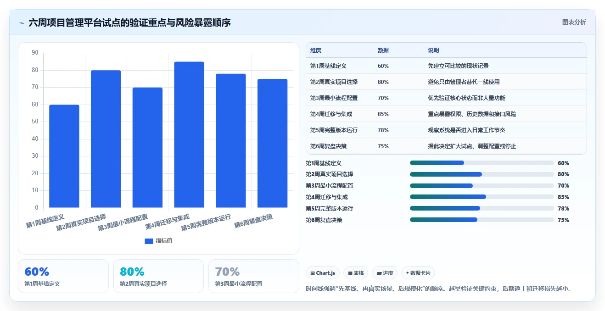Image resolution: width=605 pixels, height=311 pixels.
Task: Click description 观察系统是否进入日常工作节奏
Action: pos(466,130)
